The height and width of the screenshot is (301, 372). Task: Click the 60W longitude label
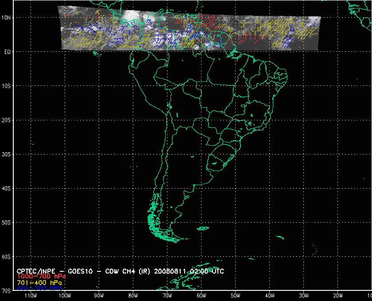[201, 296]
